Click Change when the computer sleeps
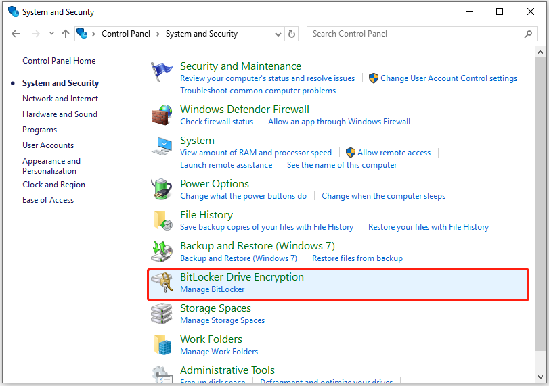This screenshot has height=386, width=549. [x=383, y=196]
